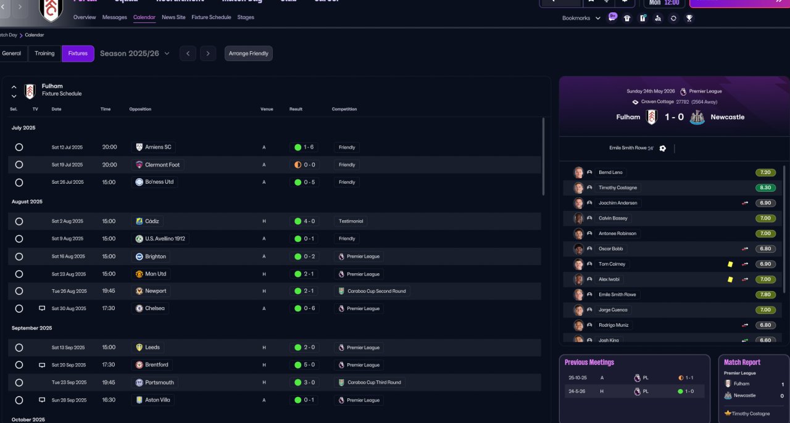Select the Clermont Foot fixture radio button
This screenshot has width=790, height=423.
tap(19, 165)
